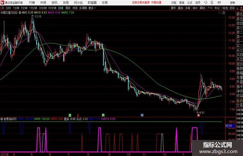Viewport: 243px width, 156px height.
Task: Click the VAR9: 0.00 indicator label
Action: (57, 119)
